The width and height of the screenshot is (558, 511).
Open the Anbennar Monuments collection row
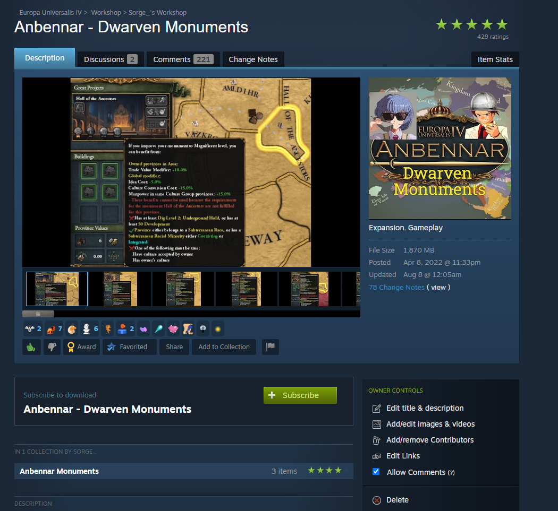click(184, 471)
